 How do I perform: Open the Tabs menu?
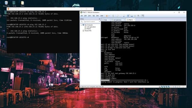pyautogui.click(x=97, y=16)
